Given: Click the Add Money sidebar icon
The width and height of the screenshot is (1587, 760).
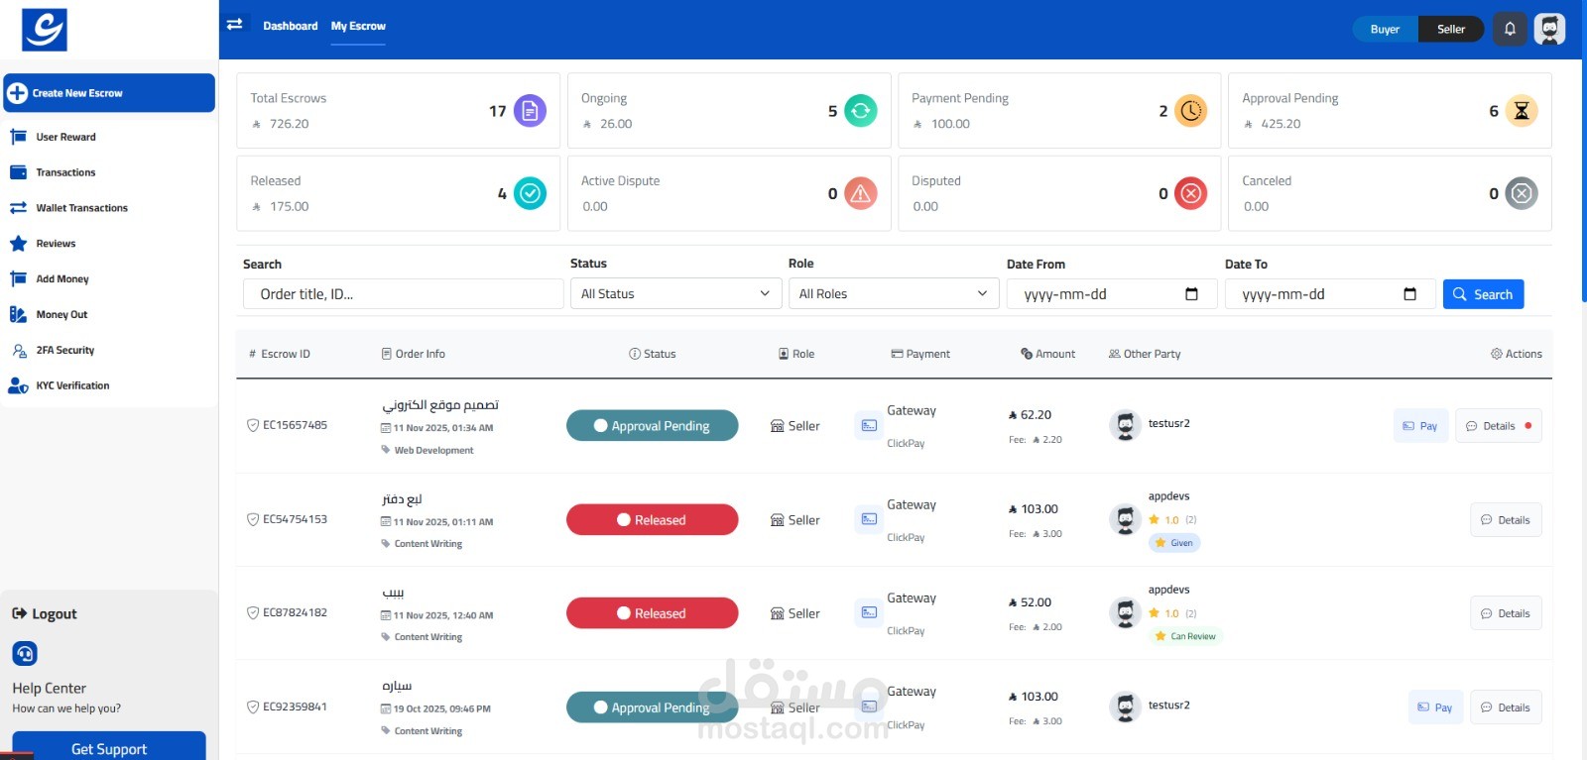Looking at the screenshot, I should click(x=18, y=278).
